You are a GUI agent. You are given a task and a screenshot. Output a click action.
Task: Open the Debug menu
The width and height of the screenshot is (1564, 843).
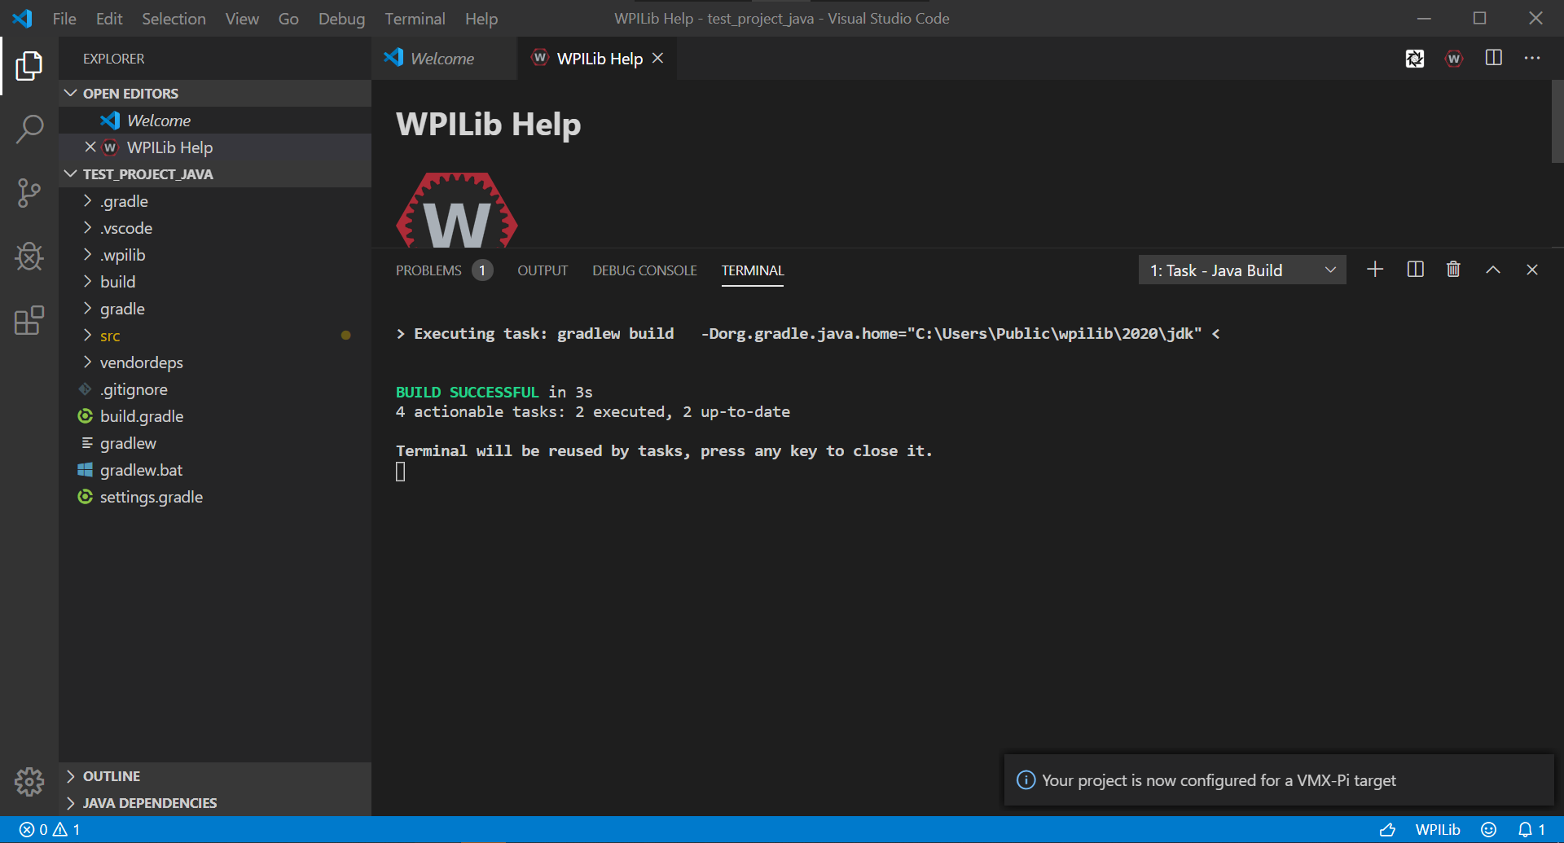(341, 18)
